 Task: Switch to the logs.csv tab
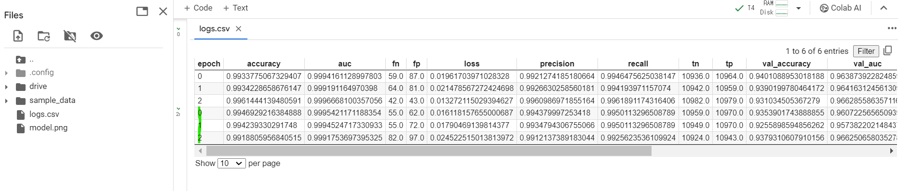(x=215, y=29)
